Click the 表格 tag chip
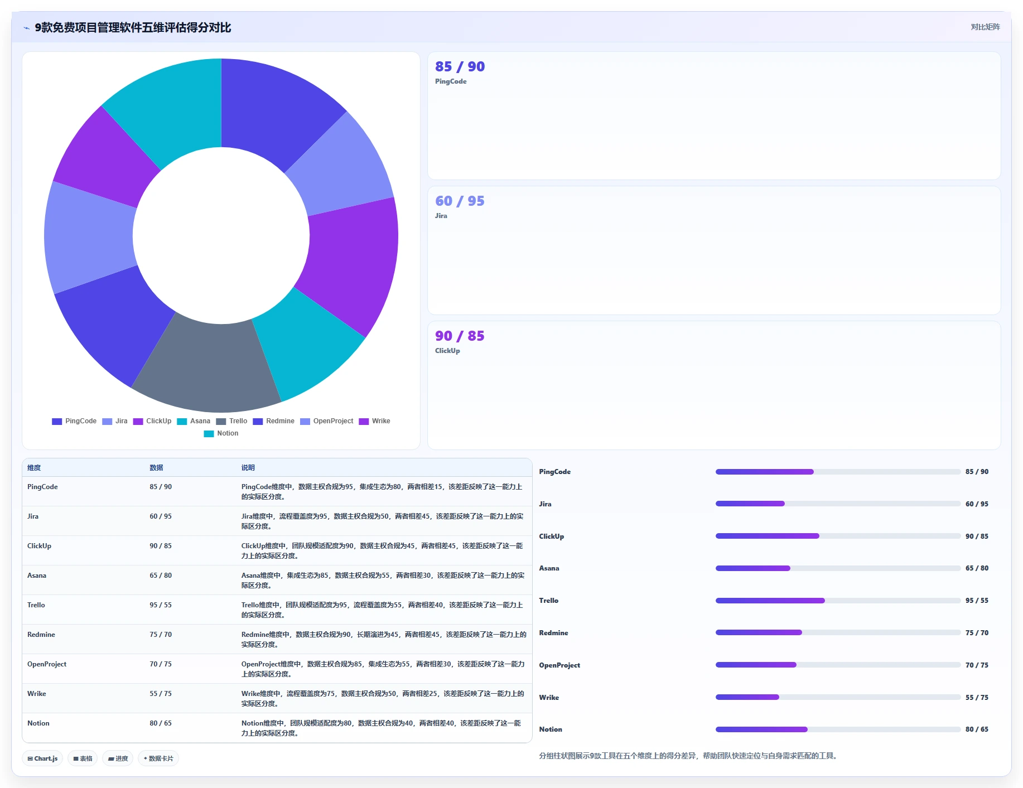 click(83, 758)
